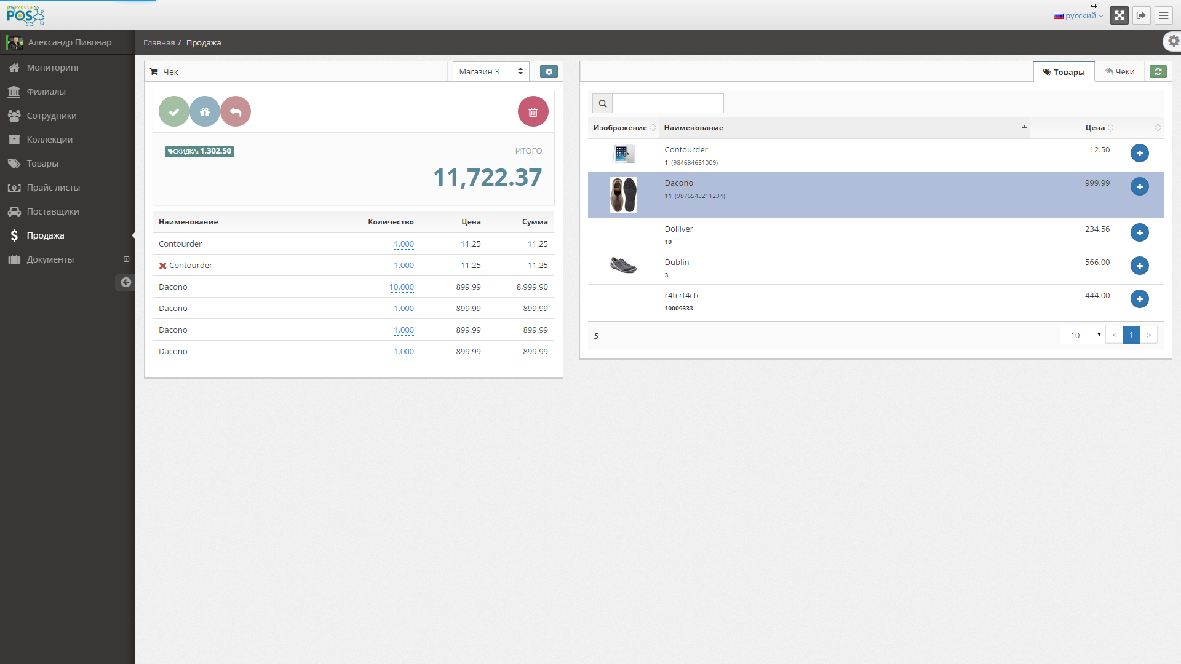
Task: Collapse sidebar with left arrow button
Action: tap(125, 282)
